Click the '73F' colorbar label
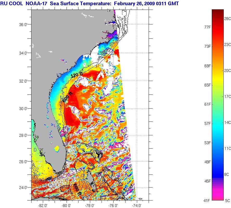This screenshot has width=231, height=208. pos(208,46)
